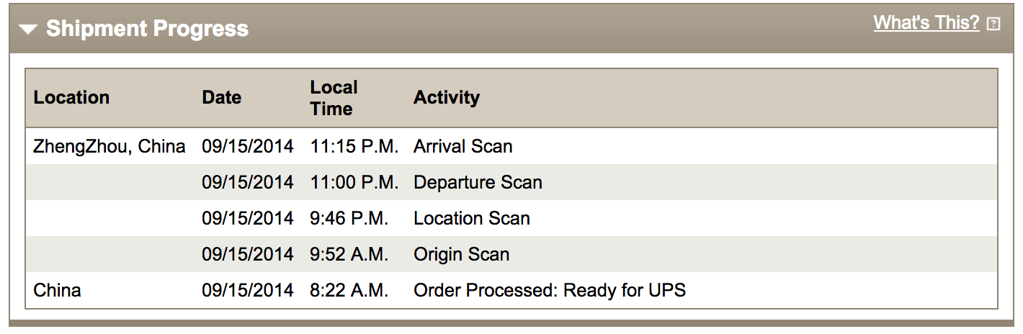The height and width of the screenshot is (334, 1023).
Task: Select the Origin Scan activity entry
Action: (x=461, y=255)
